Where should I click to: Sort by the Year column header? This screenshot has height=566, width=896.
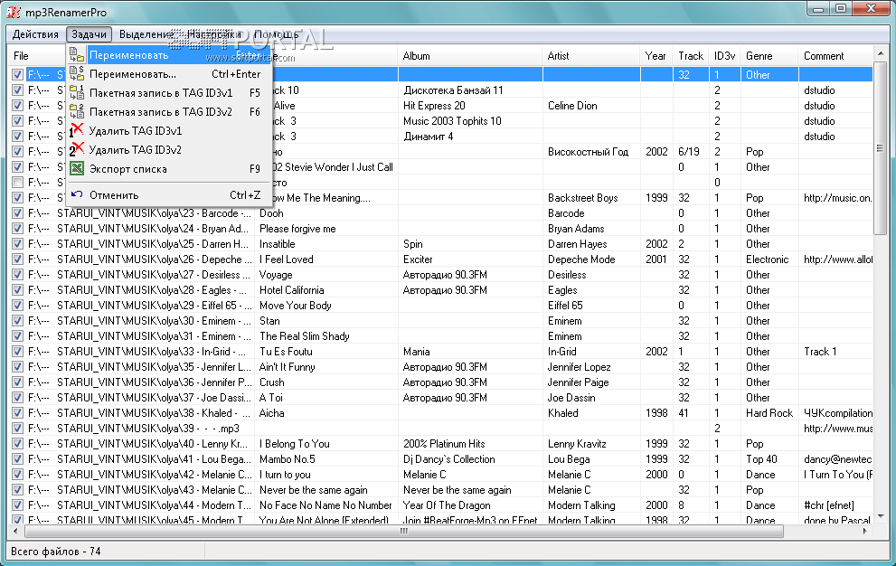[656, 56]
